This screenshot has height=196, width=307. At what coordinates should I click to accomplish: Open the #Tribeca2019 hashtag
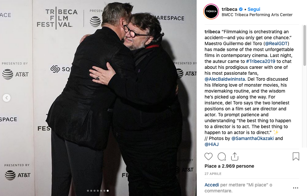(x=261, y=61)
